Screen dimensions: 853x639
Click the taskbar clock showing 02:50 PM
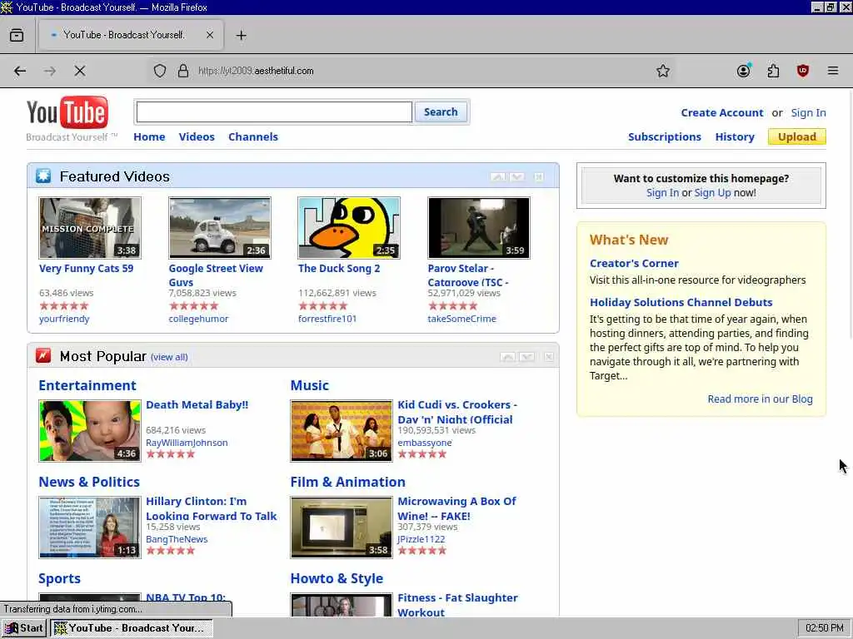(824, 628)
